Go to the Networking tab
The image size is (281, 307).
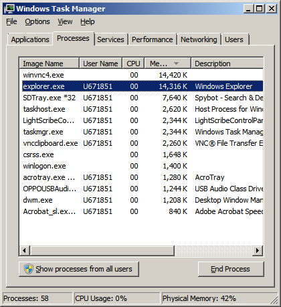tap(199, 39)
